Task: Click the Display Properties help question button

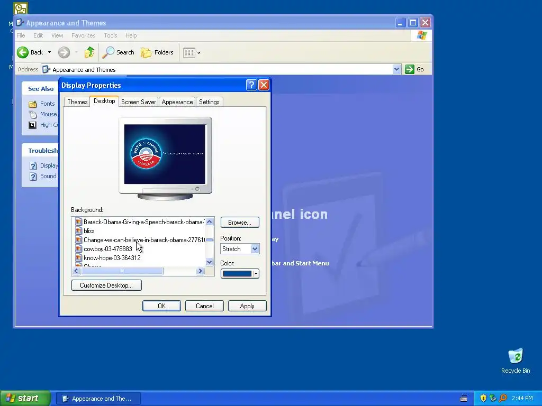Action: point(251,85)
